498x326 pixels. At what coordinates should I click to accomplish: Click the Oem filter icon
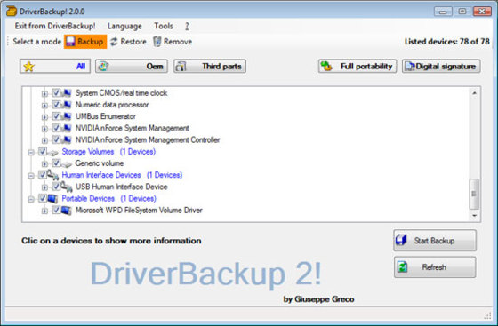[x=103, y=66]
